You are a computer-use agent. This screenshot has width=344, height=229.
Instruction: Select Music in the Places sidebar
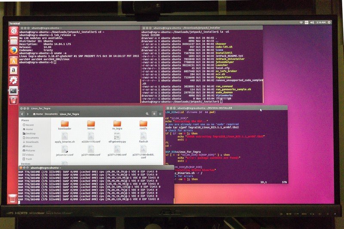tap(28, 146)
